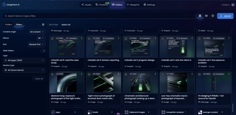Open LinkedIn ad 3: program design title
236x115 pixels.
(x=140, y=60)
